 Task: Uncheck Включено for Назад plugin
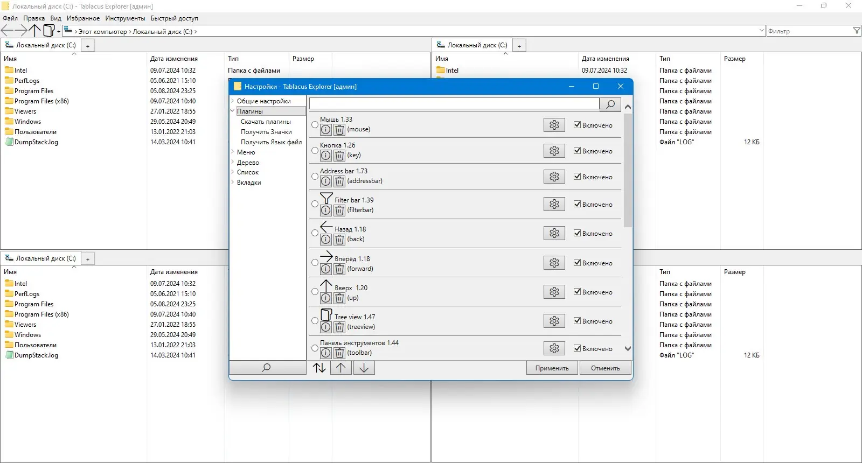point(577,233)
